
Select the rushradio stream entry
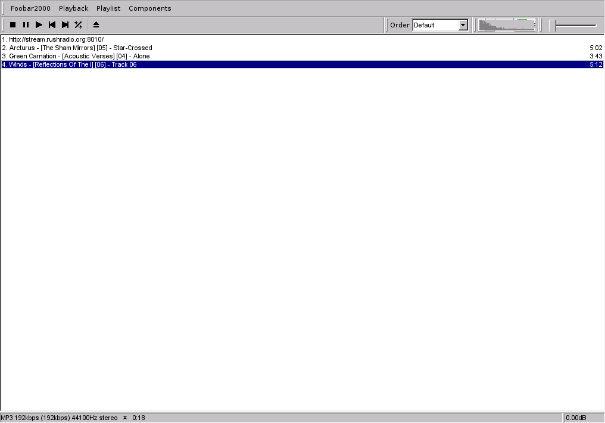point(53,39)
